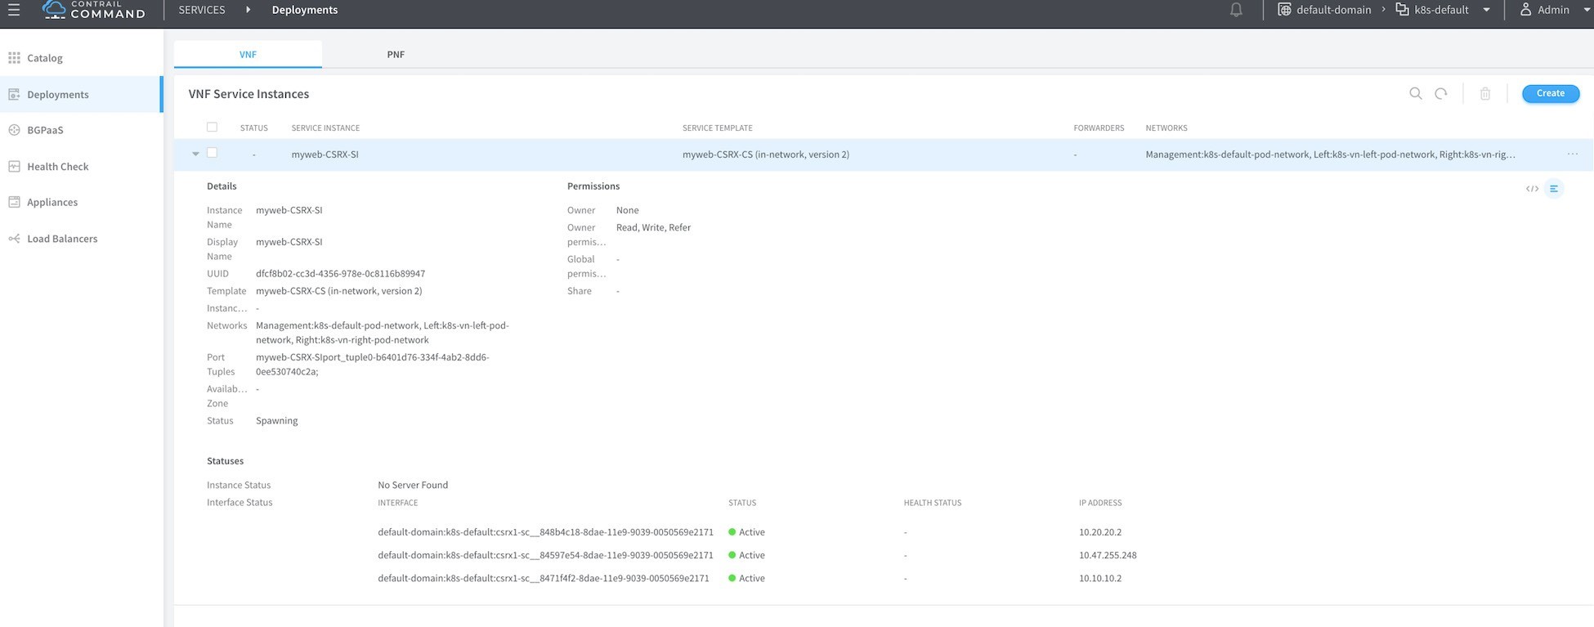Open the k8s-default project dropdown
1594x627 pixels.
point(1486,10)
